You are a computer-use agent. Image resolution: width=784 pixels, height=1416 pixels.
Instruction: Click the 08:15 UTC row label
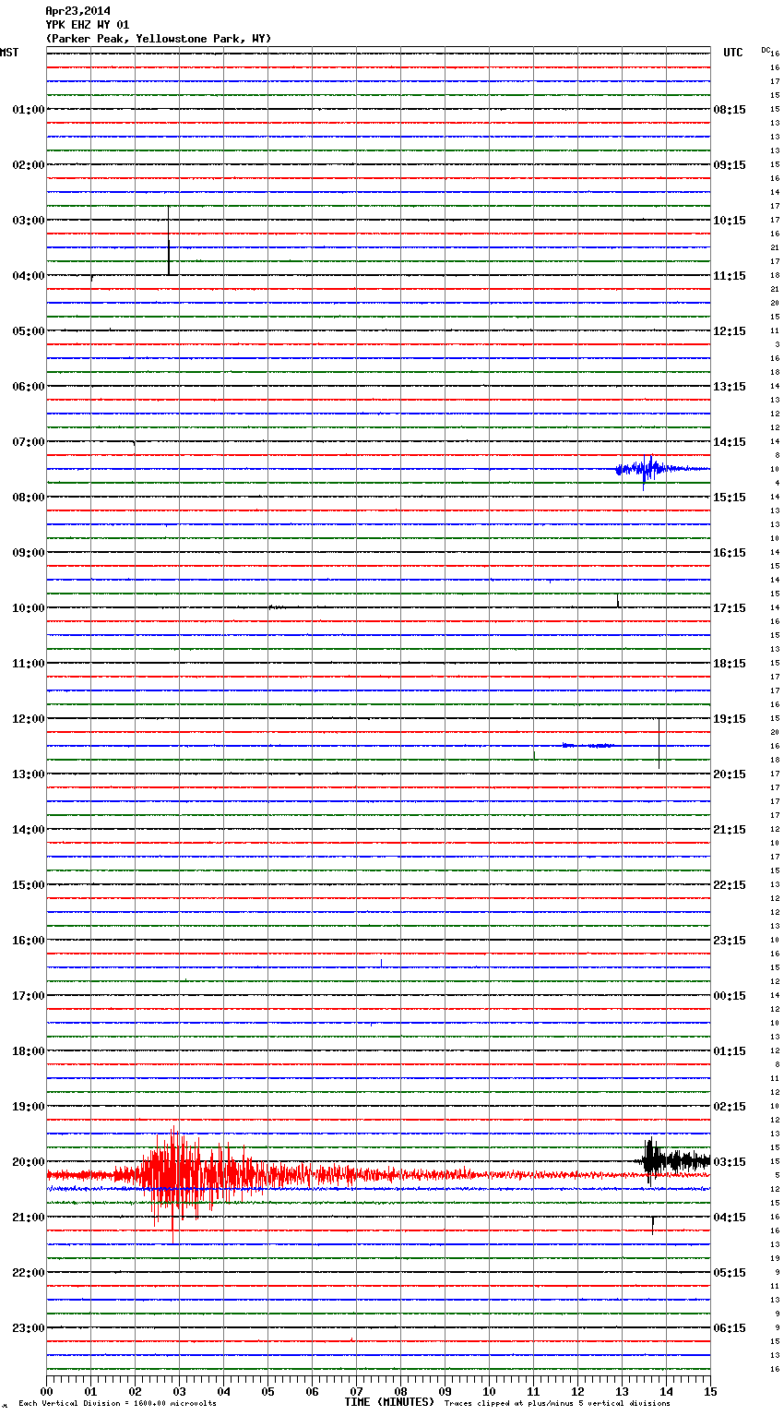pos(730,110)
